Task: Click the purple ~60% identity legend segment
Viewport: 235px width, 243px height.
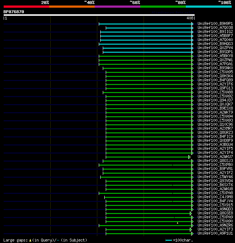Action: click(117, 7)
